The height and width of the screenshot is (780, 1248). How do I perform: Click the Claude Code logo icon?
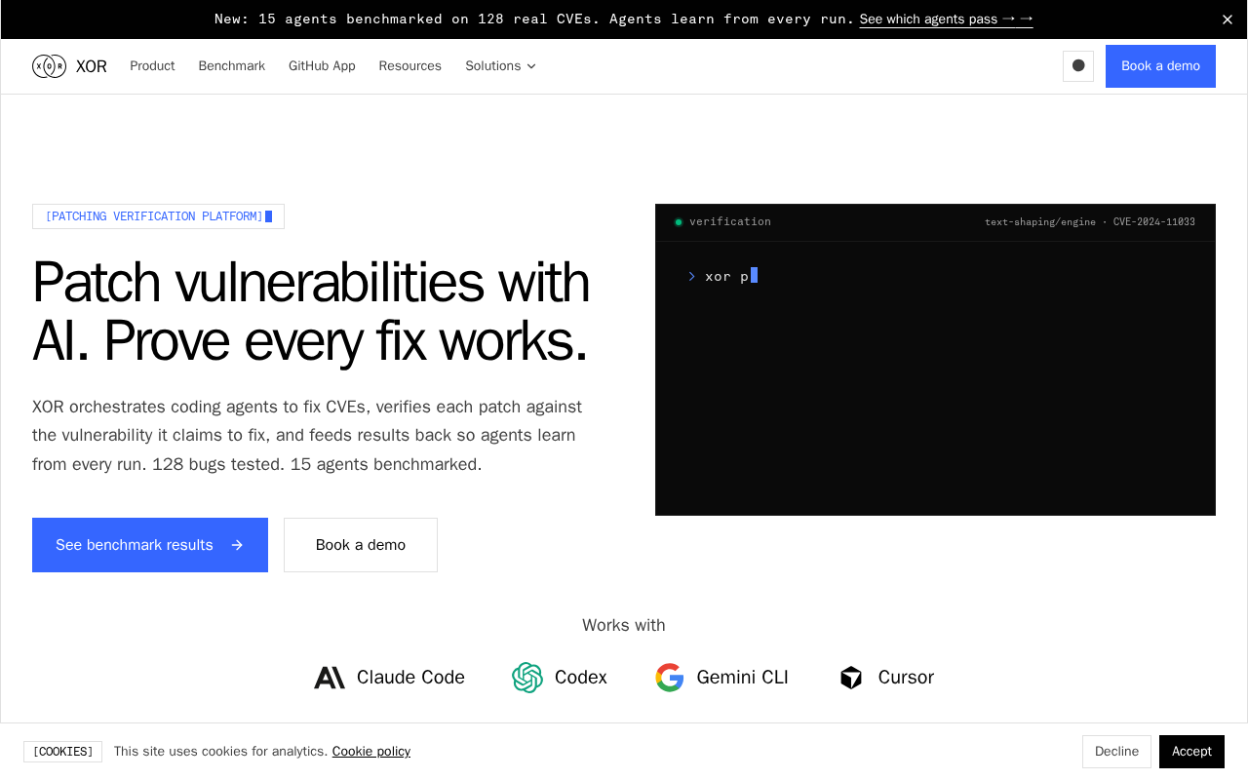pos(330,678)
